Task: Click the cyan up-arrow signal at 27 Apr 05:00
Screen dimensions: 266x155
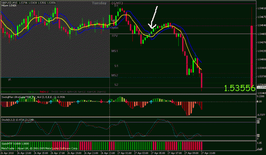Action: pos(151,102)
